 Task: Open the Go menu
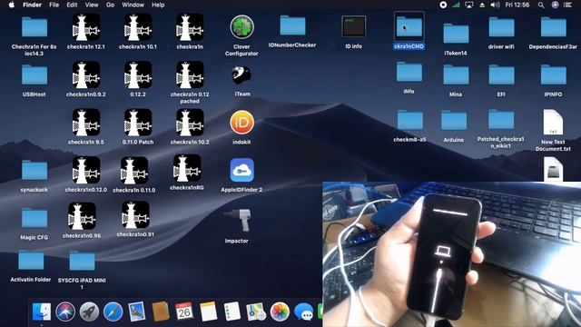[110, 5]
